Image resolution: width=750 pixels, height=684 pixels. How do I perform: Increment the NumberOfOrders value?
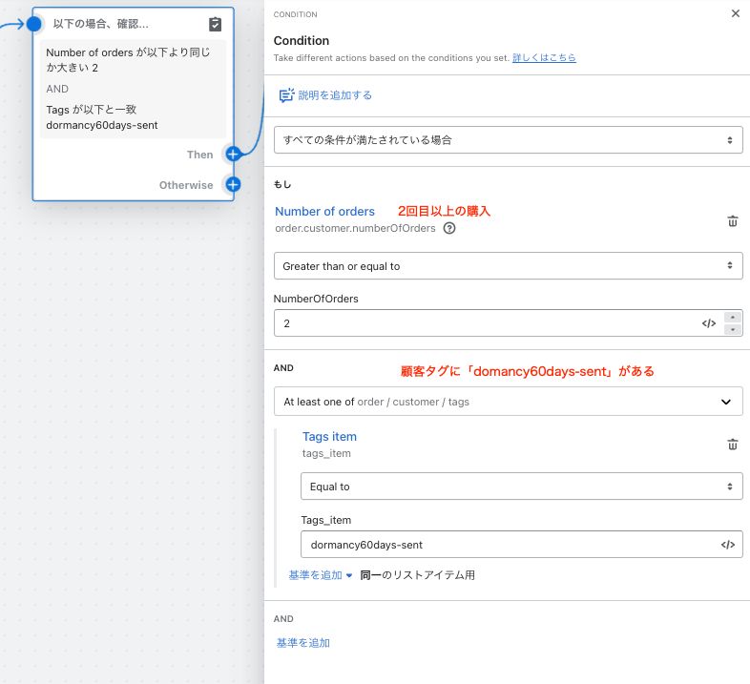pyautogui.click(x=732, y=317)
